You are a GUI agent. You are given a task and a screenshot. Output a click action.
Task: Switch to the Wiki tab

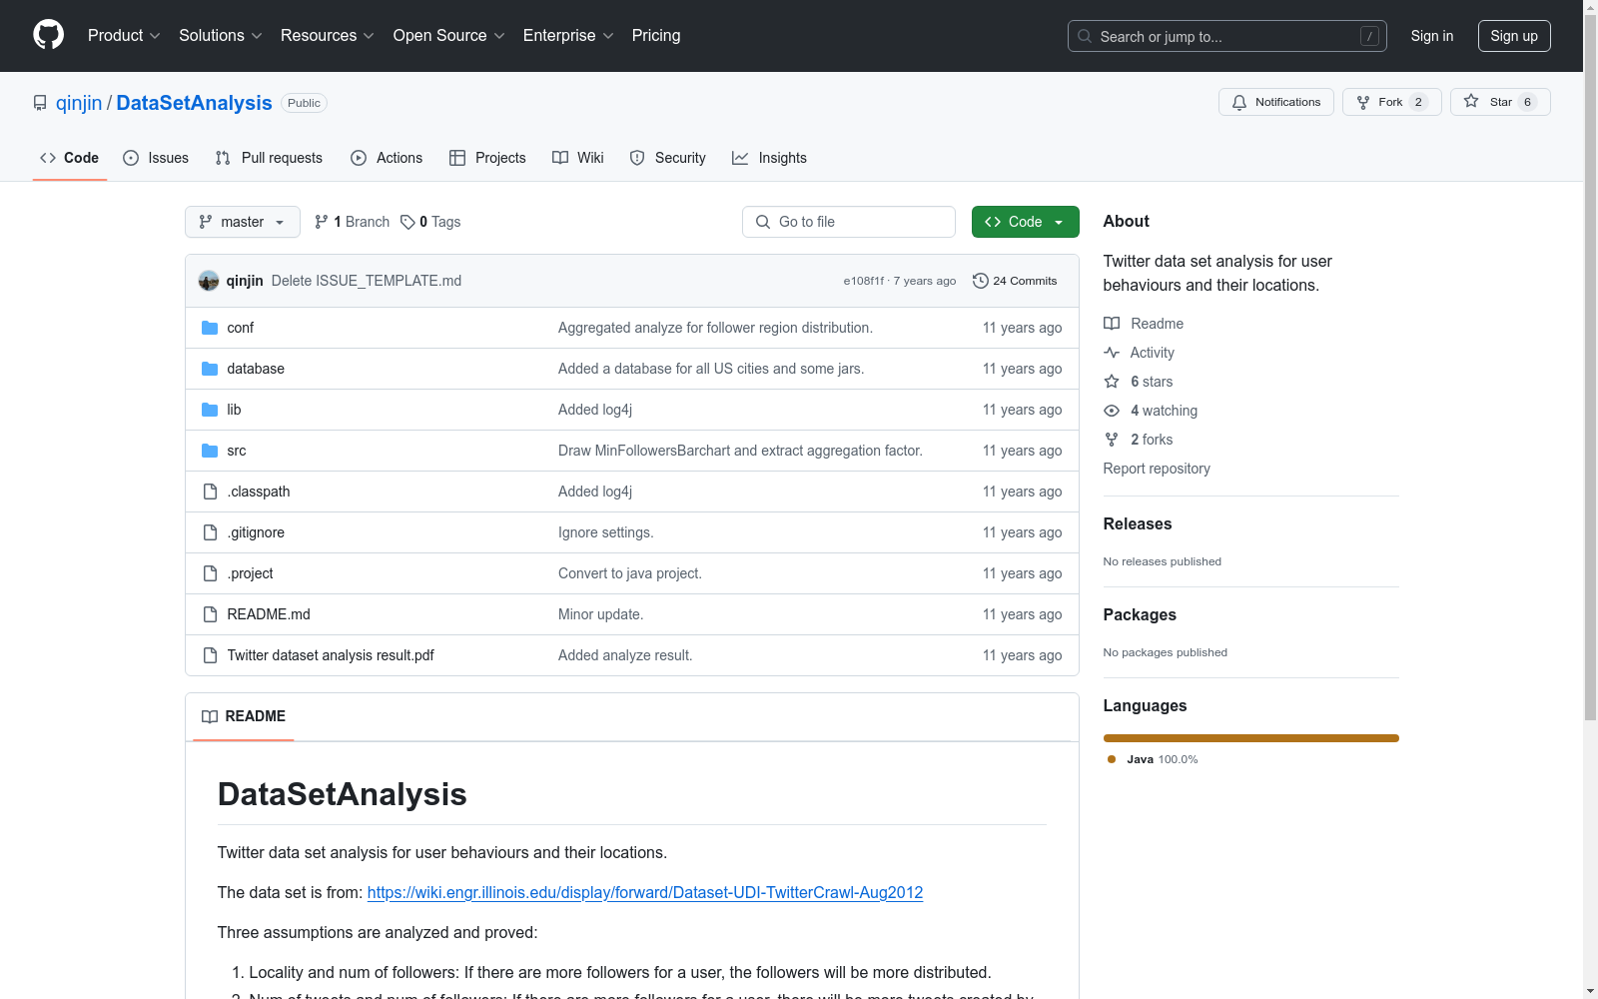tap(578, 158)
